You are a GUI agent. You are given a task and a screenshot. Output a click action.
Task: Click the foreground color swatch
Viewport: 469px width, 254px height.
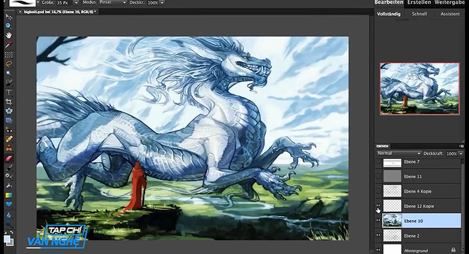coord(7,239)
